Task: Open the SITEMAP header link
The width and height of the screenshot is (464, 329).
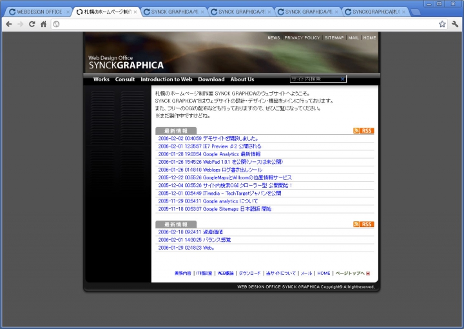Action: coord(334,38)
